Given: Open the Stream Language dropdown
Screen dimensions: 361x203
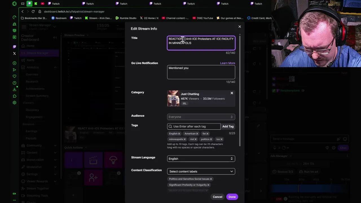Looking at the screenshot, I should coord(201,159).
